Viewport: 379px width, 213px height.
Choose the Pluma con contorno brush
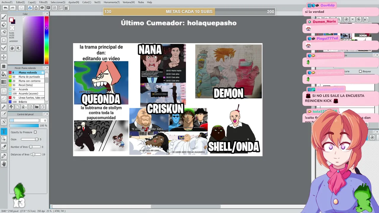pyautogui.click(x=26, y=81)
